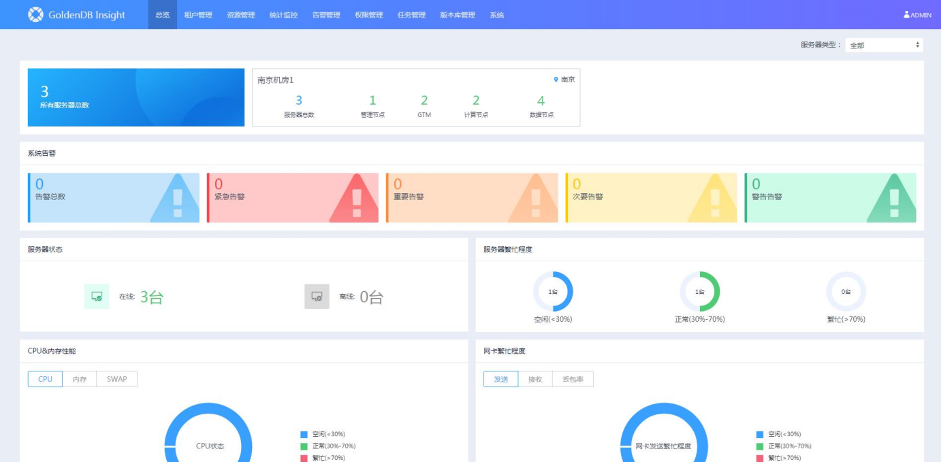Click the 警告告警 alarm card
Viewport: 941px width, 462px height.
click(x=830, y=198)
